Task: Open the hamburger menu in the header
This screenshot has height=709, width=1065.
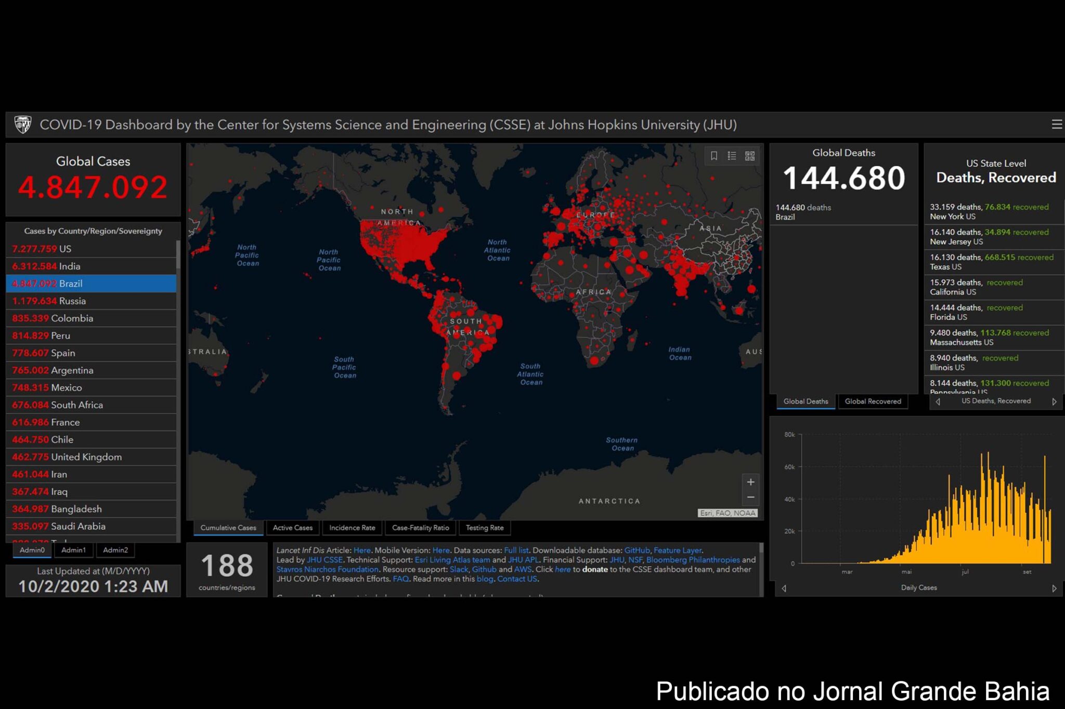Action: coord(1056,125)
